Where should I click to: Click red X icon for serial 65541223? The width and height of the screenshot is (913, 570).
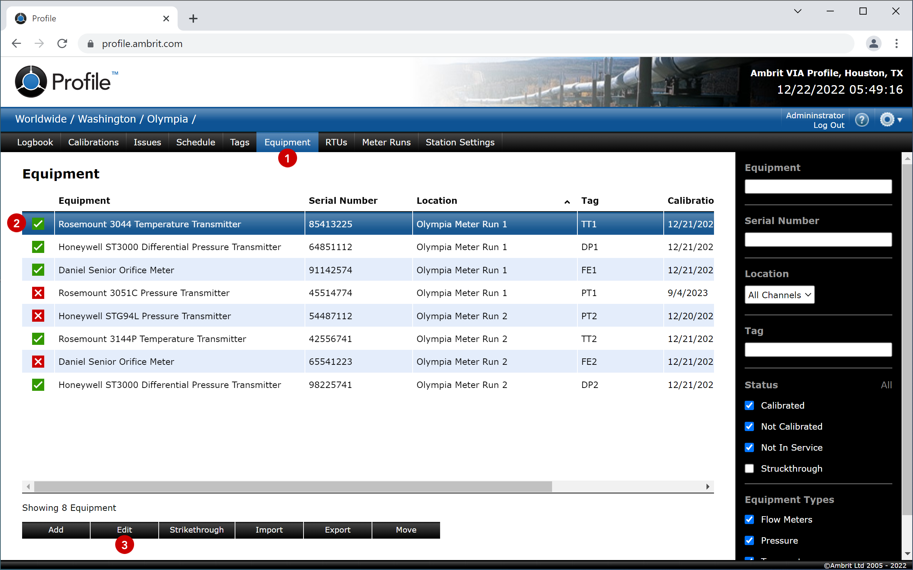(38, 362)
